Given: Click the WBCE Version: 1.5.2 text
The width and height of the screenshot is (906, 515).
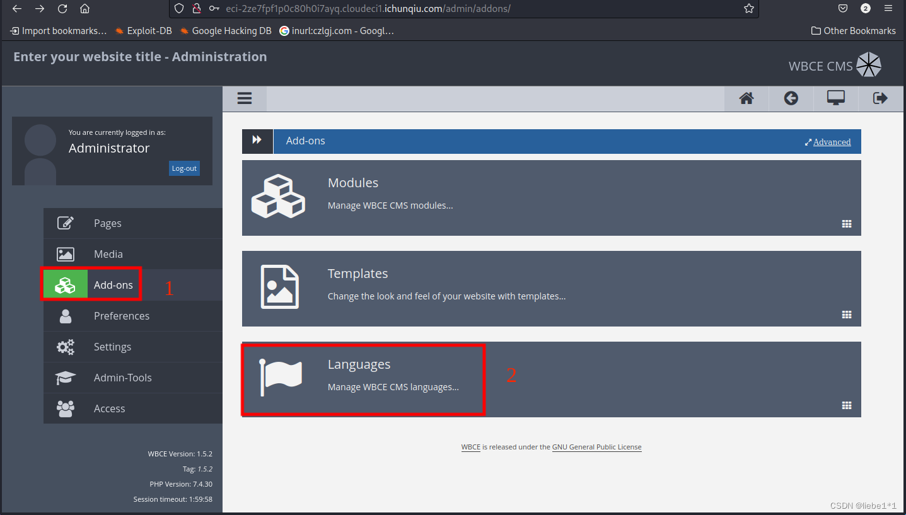Looking at the screenshot, I should [x=180, y=454].
